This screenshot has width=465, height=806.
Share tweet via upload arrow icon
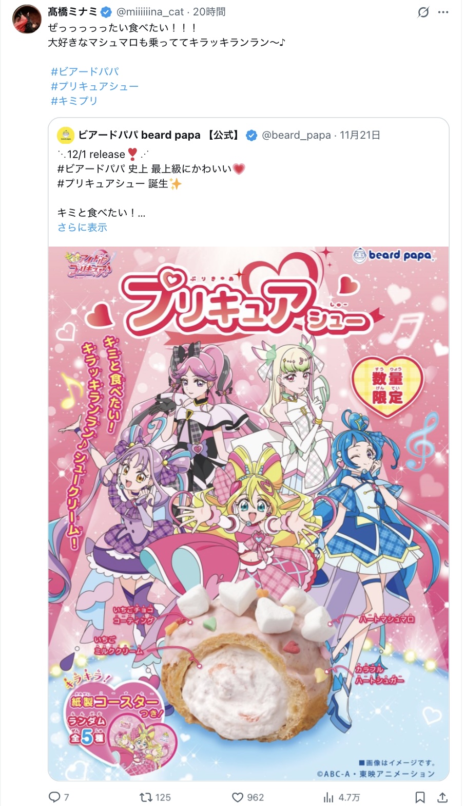click(442, 797)
